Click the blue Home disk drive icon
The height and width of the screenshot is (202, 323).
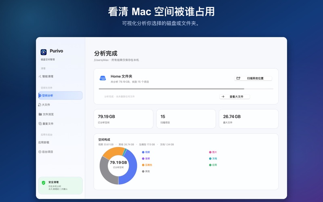[x=103, y=78]
